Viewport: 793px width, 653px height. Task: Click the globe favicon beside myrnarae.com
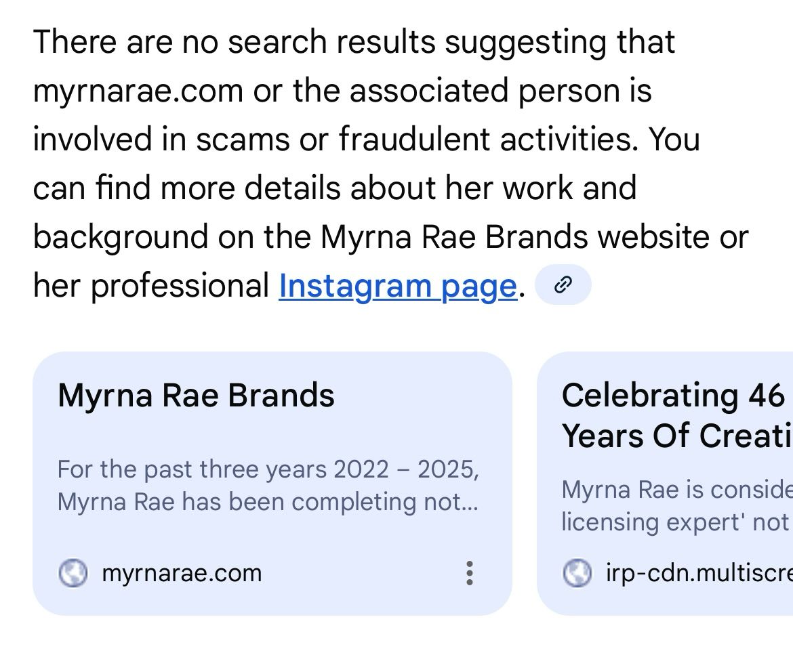73,573
